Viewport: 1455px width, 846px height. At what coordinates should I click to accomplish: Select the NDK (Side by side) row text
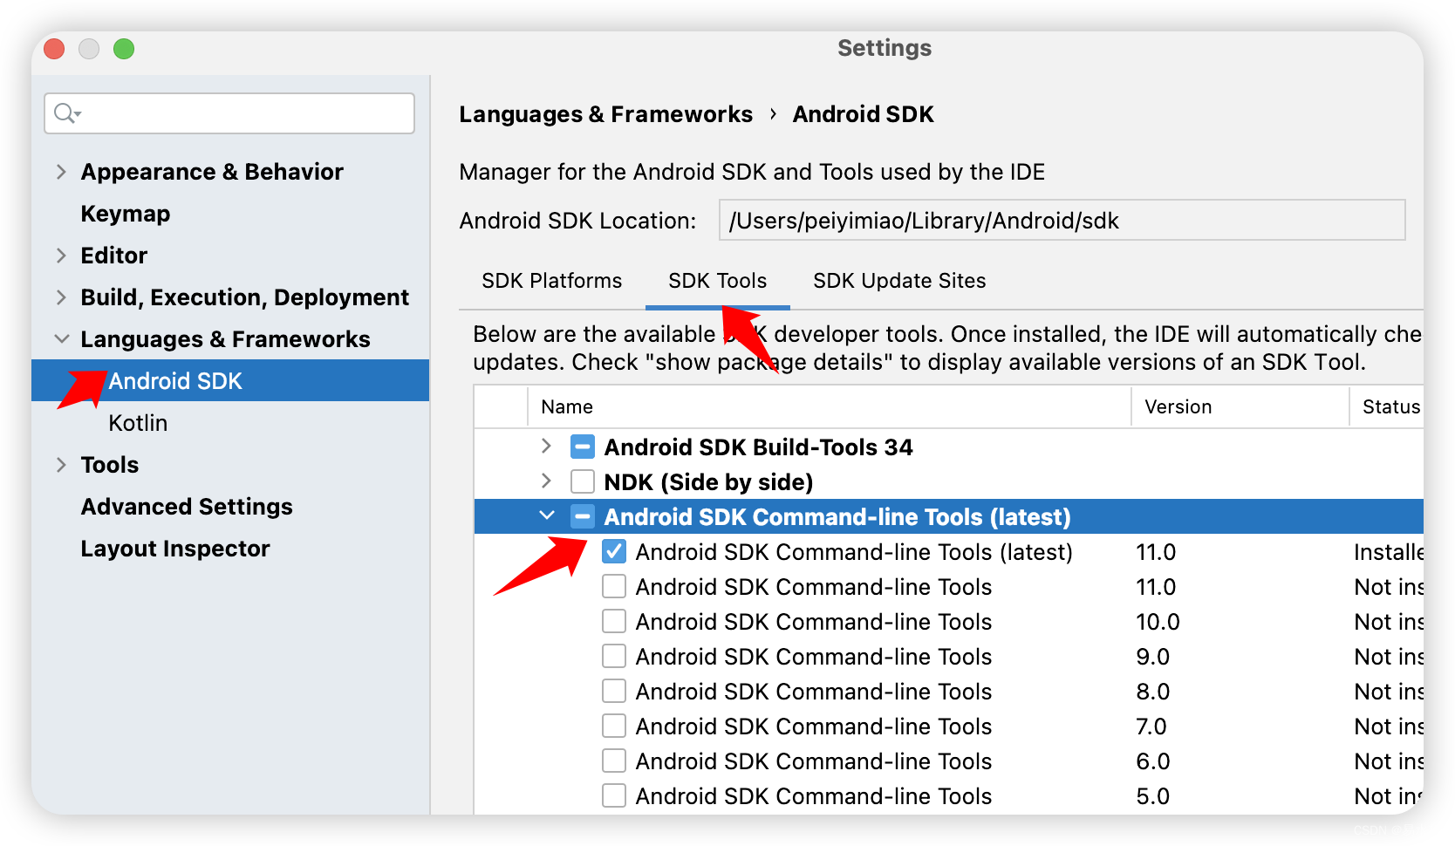tap(708, 482)
